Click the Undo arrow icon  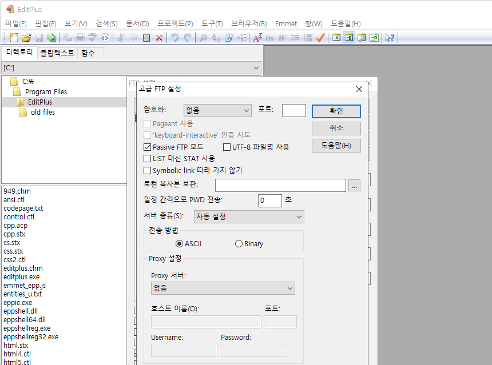(174, 38)
